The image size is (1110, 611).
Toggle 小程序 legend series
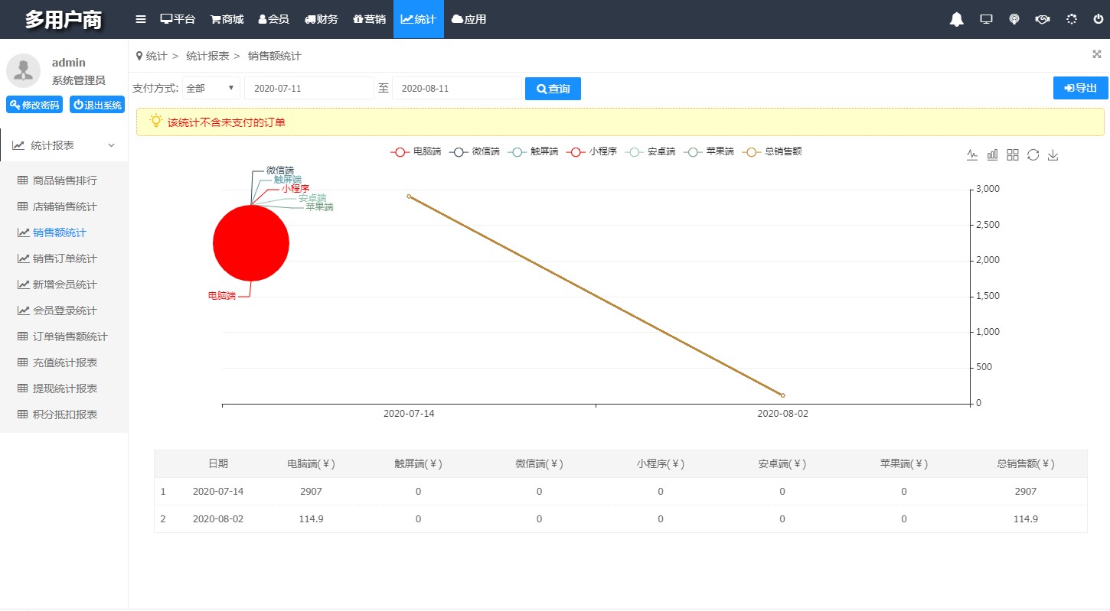(592, 151)
